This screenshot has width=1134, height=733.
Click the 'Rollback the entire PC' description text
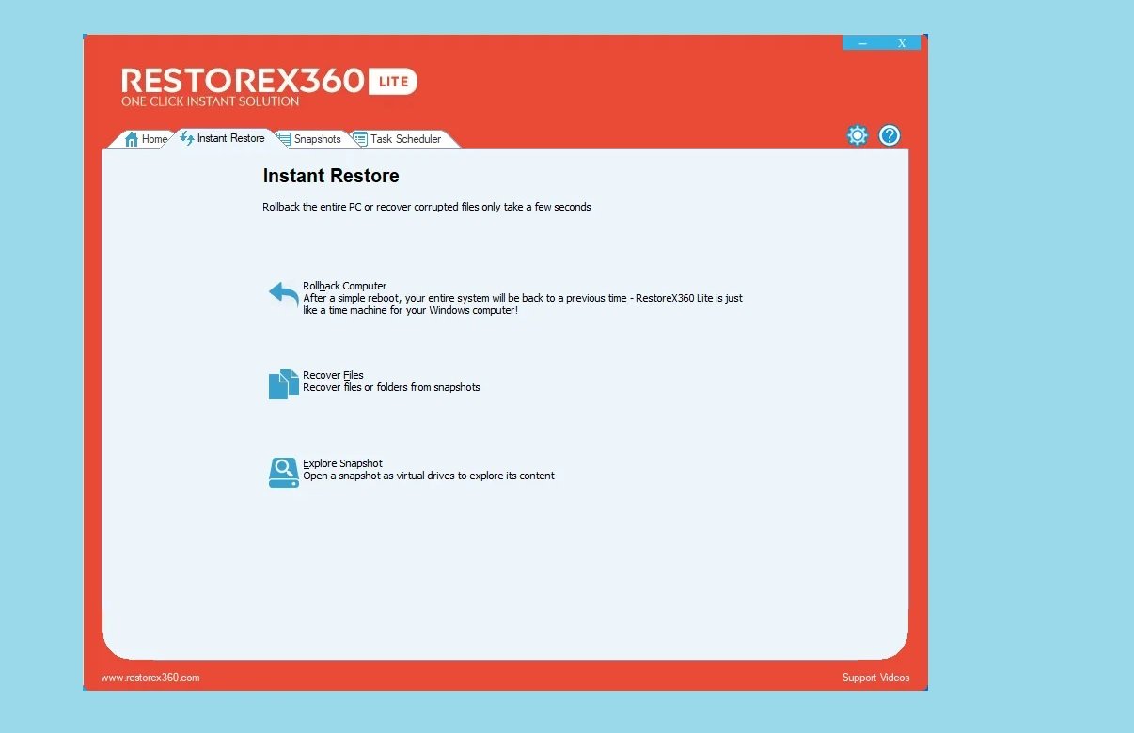click(427, 207)
